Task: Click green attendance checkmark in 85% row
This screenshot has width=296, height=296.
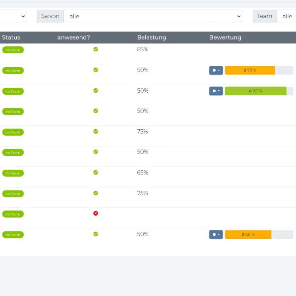Action: coord(96,49)
